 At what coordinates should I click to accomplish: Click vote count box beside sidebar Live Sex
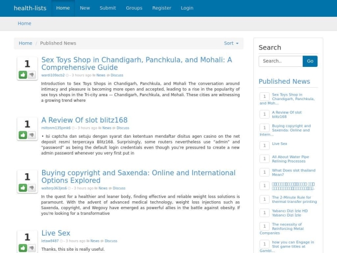click(265, 146)
